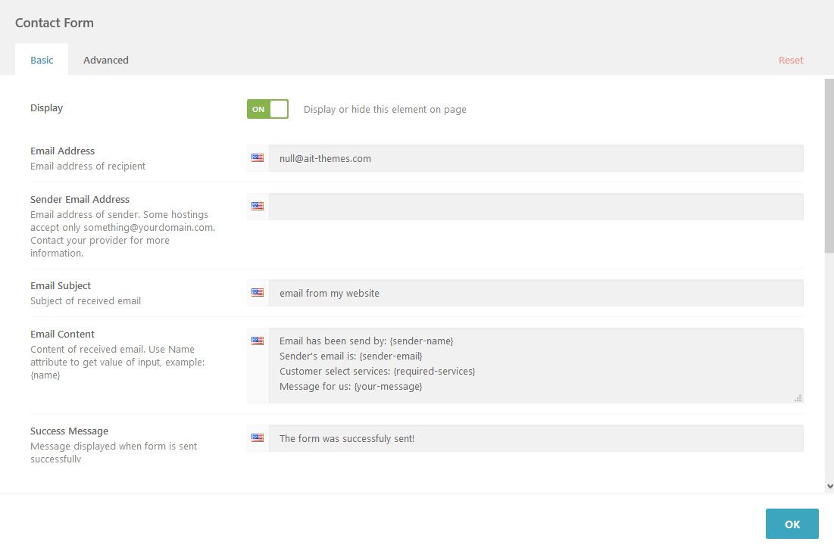The image size is (834, 554).
Task: Click the language flag icon beside Email Subject
Action: (x=258, y=292)
